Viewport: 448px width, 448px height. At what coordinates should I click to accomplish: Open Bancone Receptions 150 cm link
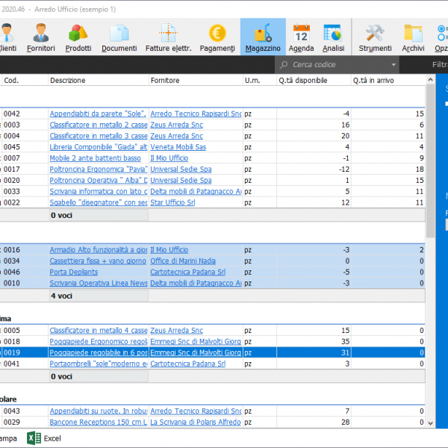pyautogui.click(x=99, y=423)
